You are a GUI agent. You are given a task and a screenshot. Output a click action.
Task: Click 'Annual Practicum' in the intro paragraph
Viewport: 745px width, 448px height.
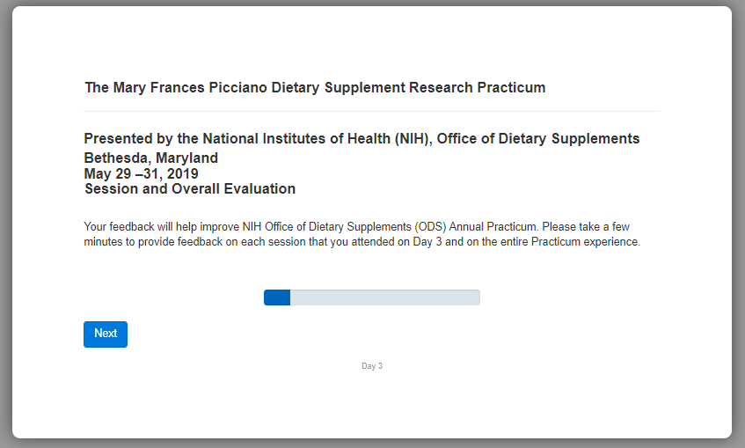click(x=492, y=226)
